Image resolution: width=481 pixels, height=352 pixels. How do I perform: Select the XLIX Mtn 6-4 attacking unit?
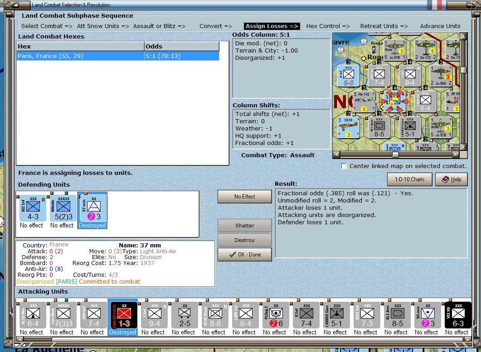point(33,315)
